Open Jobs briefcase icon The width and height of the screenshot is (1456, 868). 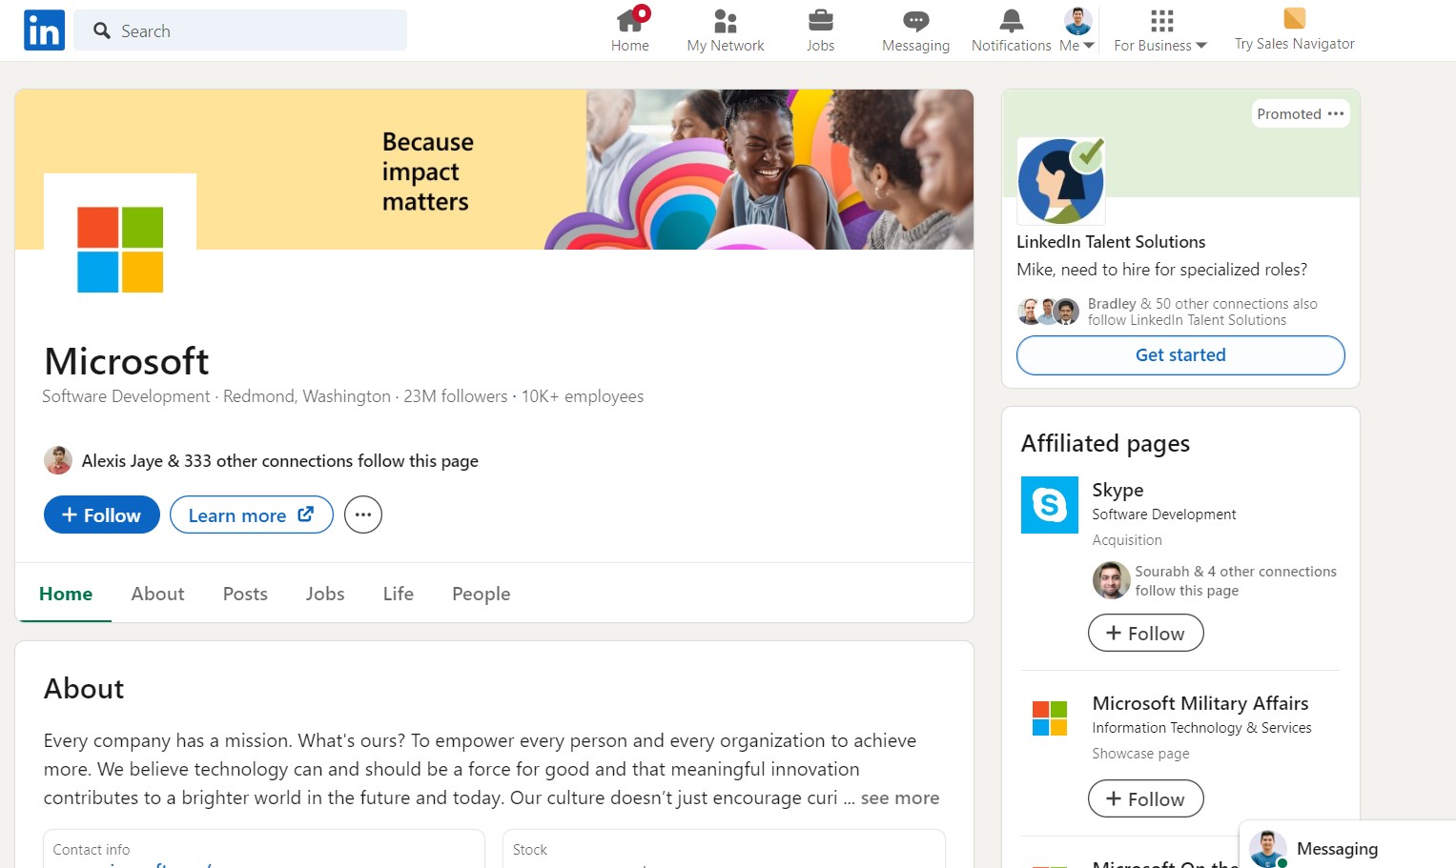point(820,20)
